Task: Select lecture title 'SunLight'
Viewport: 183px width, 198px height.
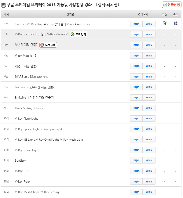Action: [x=21, y=161]
